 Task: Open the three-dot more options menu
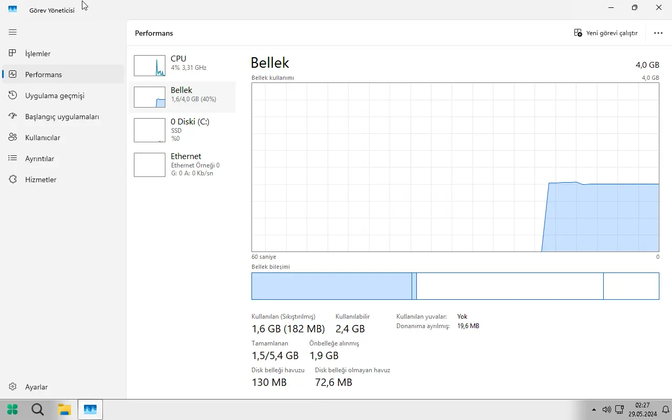[x=658, y=33]
